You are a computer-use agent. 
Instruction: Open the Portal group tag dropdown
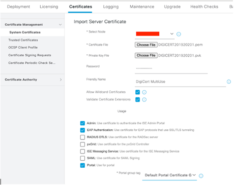tap(169, 175)
